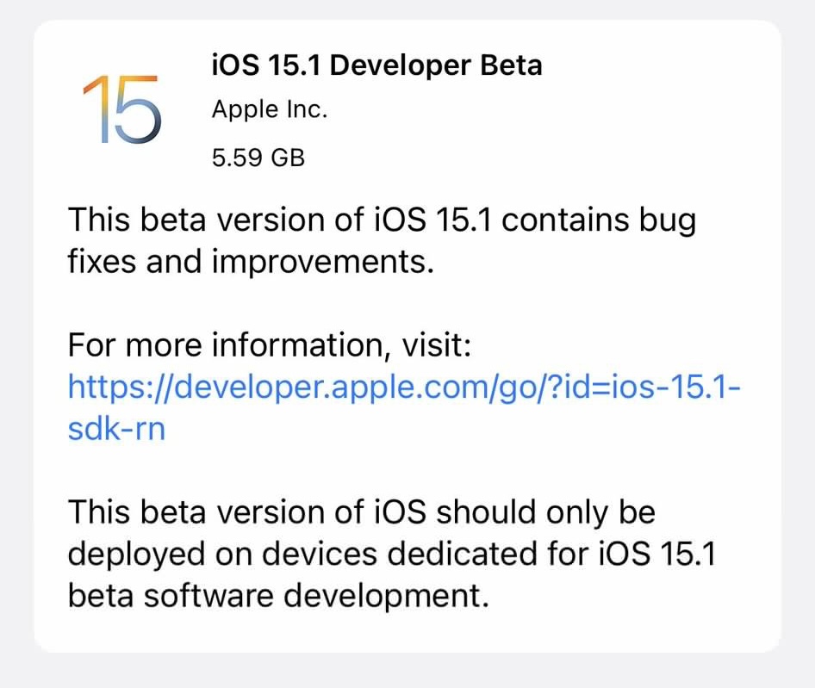Select the 'iOS 15.1 Developer Beta' title
Screen dimensions: 815x688
376,65
